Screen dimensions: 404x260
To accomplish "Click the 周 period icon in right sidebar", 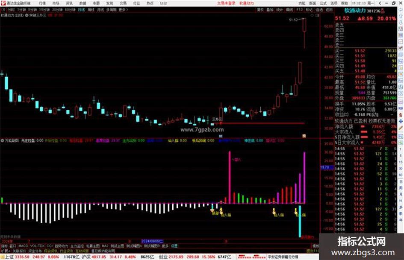I will click(401, 188).
